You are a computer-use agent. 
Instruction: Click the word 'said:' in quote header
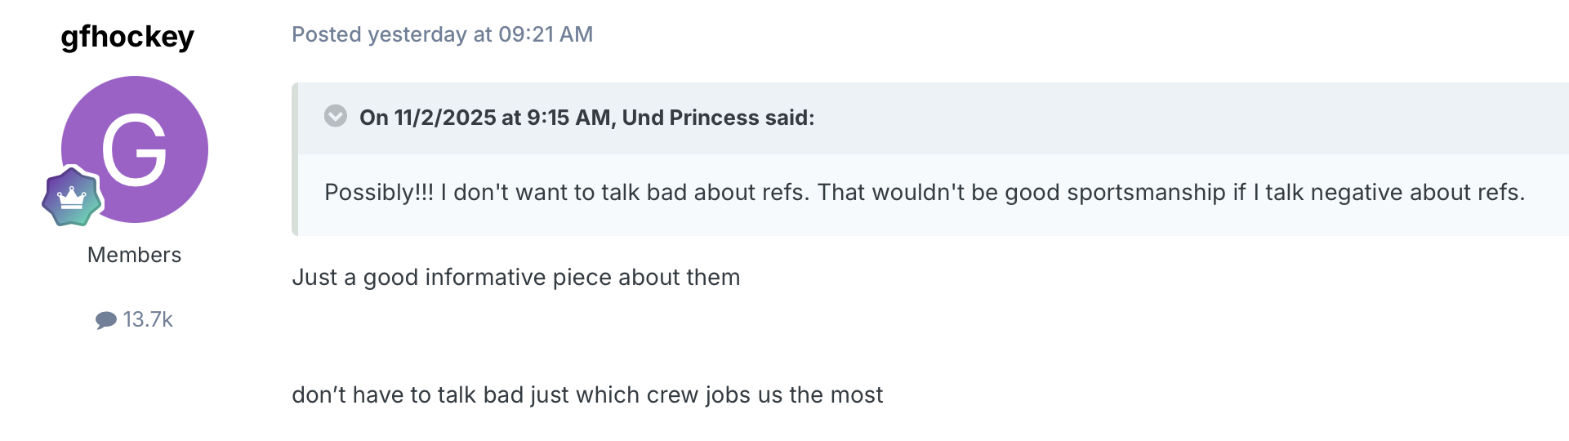tap(790, 118)
